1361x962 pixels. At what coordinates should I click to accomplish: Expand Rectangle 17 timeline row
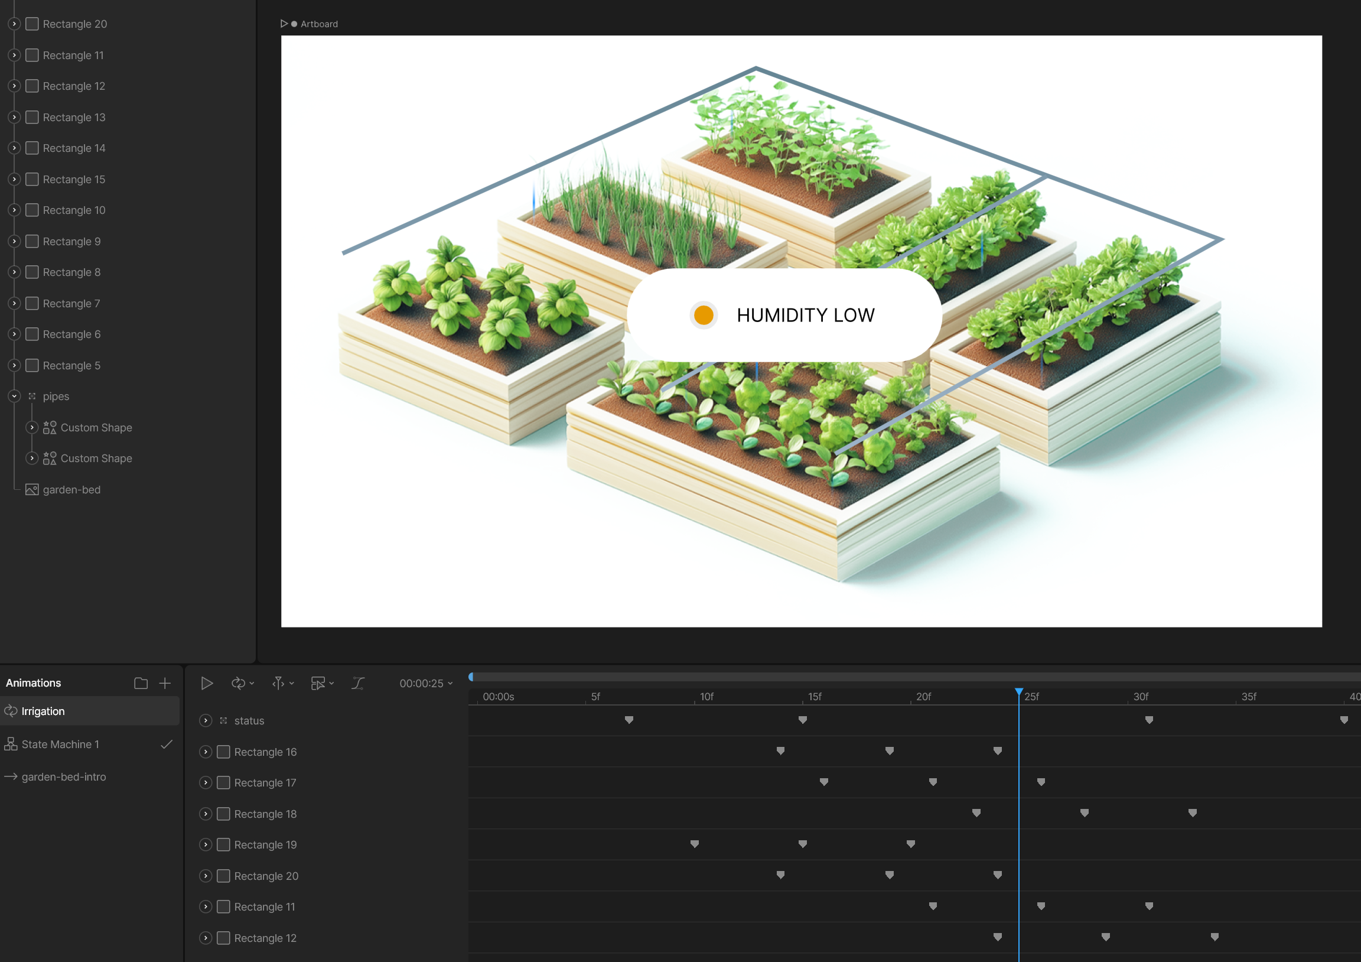(206, 783)
